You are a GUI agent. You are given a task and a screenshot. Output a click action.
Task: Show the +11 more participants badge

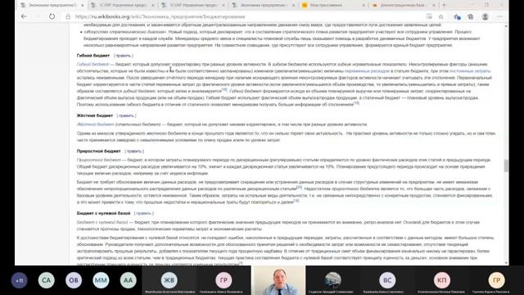click(19, 280)
